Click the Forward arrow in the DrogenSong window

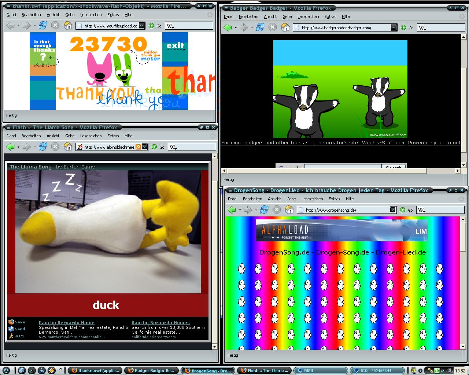click(x=248, y=210)
